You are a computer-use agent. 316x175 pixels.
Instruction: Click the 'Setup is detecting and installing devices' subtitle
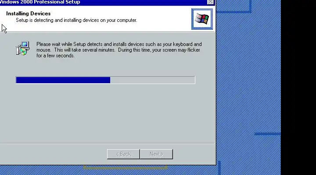point(76,20)
